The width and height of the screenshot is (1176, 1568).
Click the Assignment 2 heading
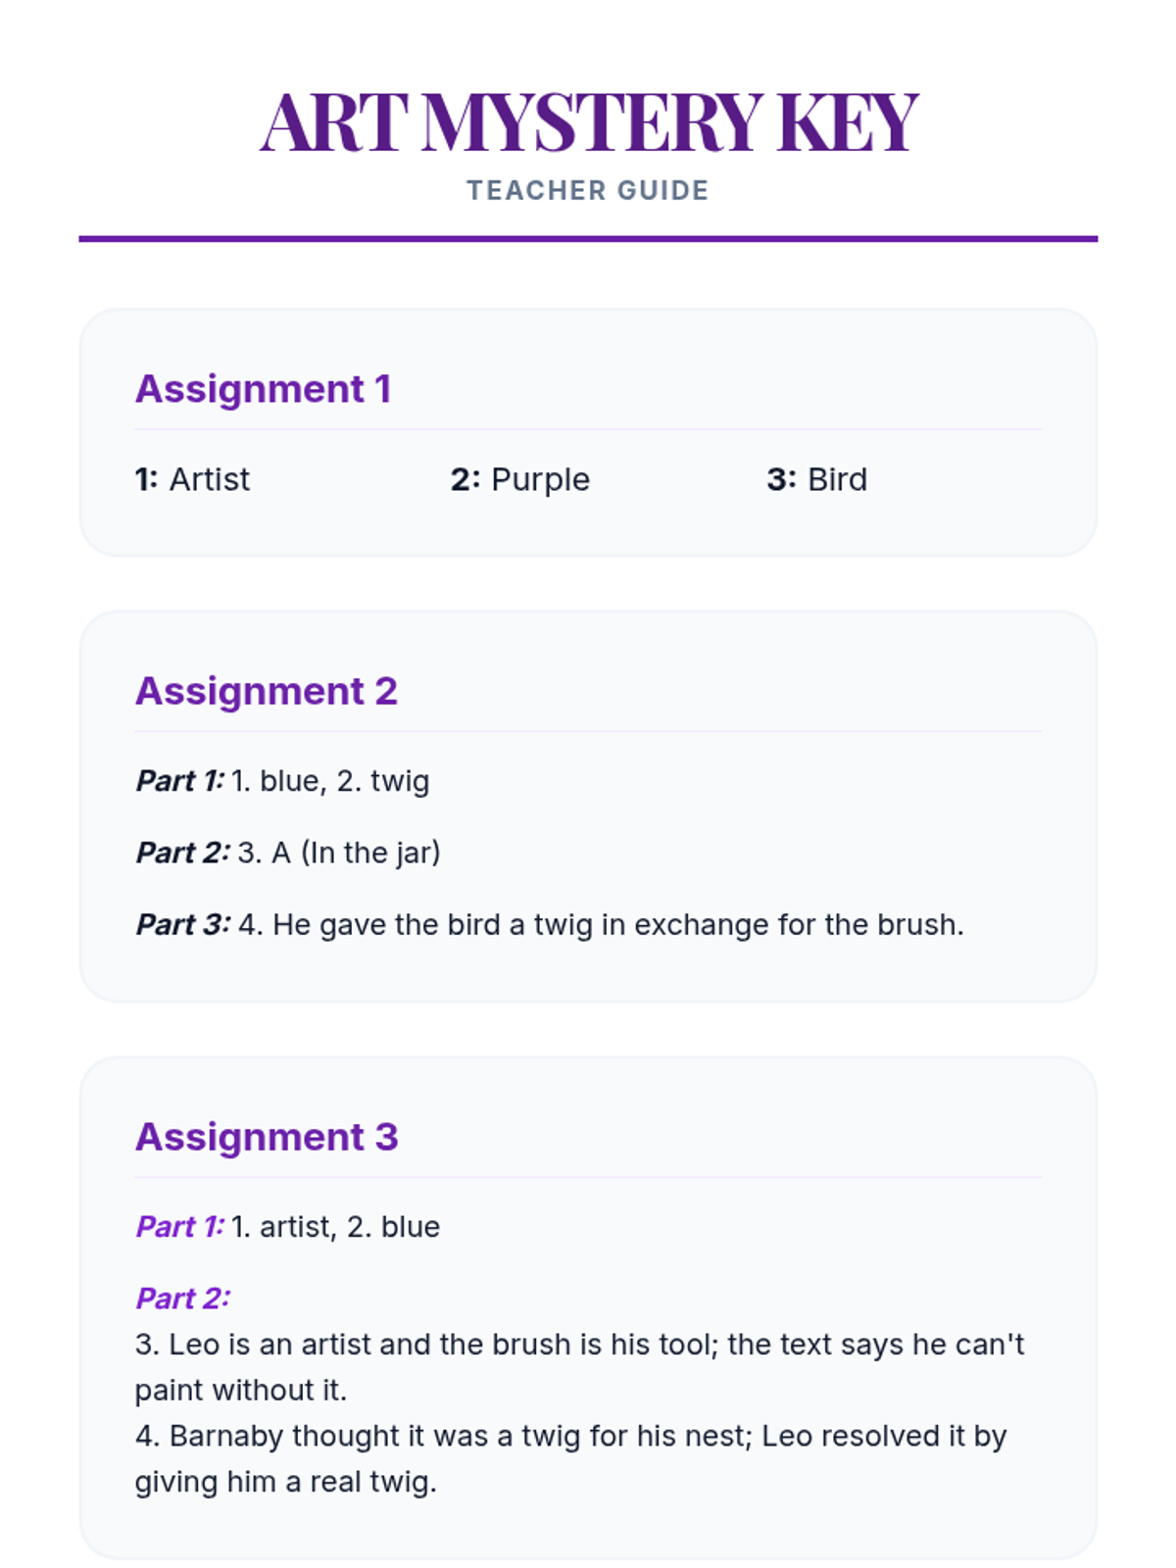click(267, 691)
